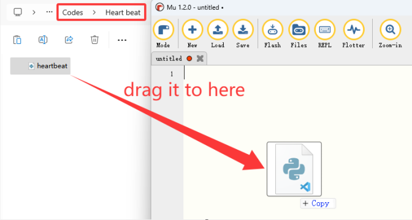Viewport: 412px width, 220px height.
Task: Click the Delete trash icon in File Explorer
Action: 94,40
